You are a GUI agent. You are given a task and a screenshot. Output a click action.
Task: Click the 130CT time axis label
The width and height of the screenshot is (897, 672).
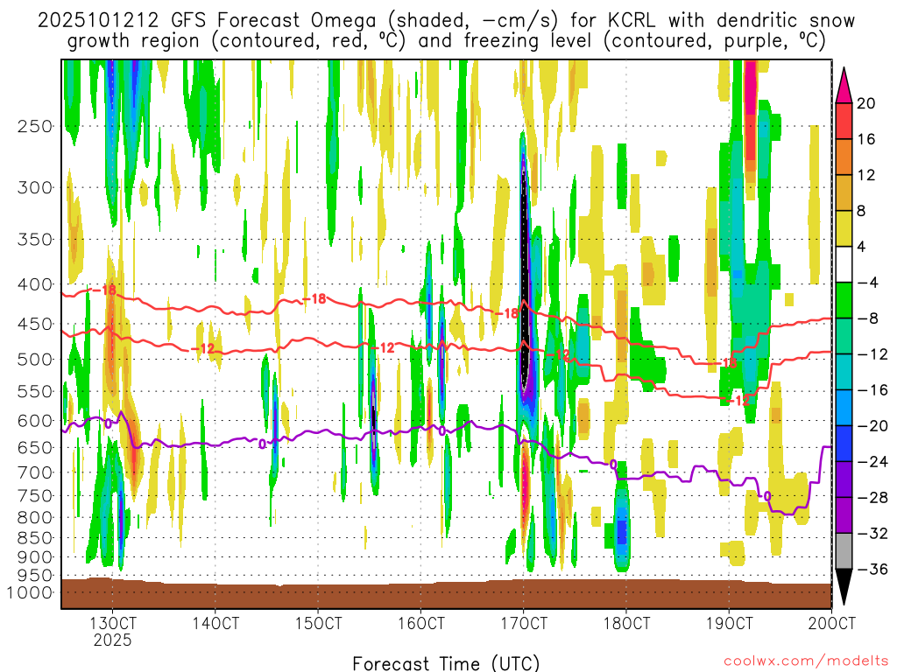(113, 623)
